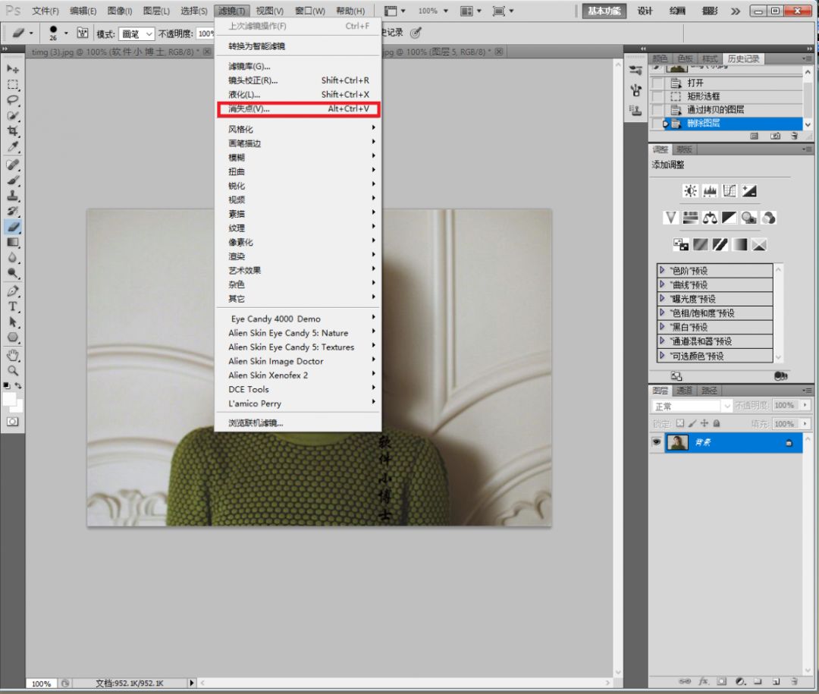819x694 pixels.
Task: Click the foreground color swatch
Action: pyautogui.click(x=8, y=399)
